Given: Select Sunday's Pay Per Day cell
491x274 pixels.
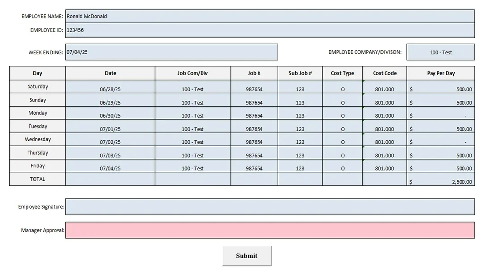Looking at the screenshot, I should (440, 100).
